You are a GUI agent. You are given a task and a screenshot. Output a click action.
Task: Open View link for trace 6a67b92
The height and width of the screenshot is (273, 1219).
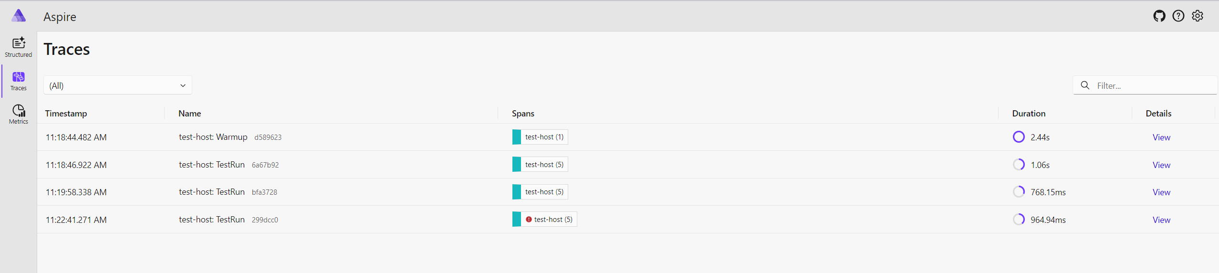pos(1161,165)
